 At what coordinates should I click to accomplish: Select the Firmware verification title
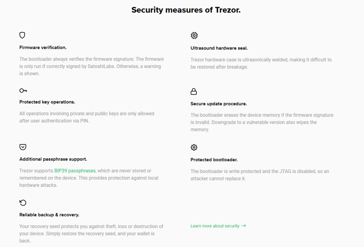[x=43, y=47]
